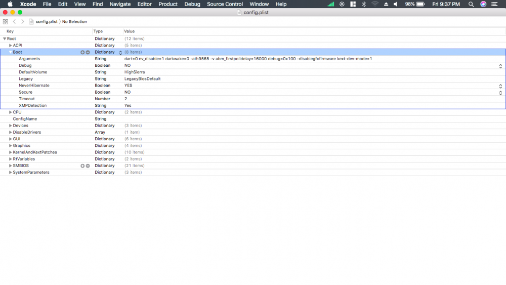
Task: Click the clock showing Fri 9:37 PM
Action: (x=446, y=4)
